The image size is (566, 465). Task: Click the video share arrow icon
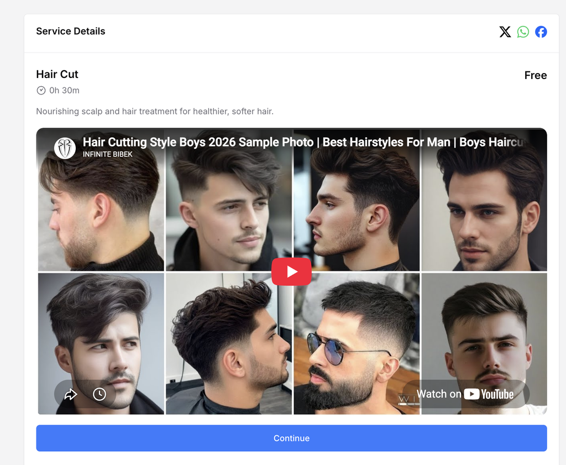pos(71,394)
